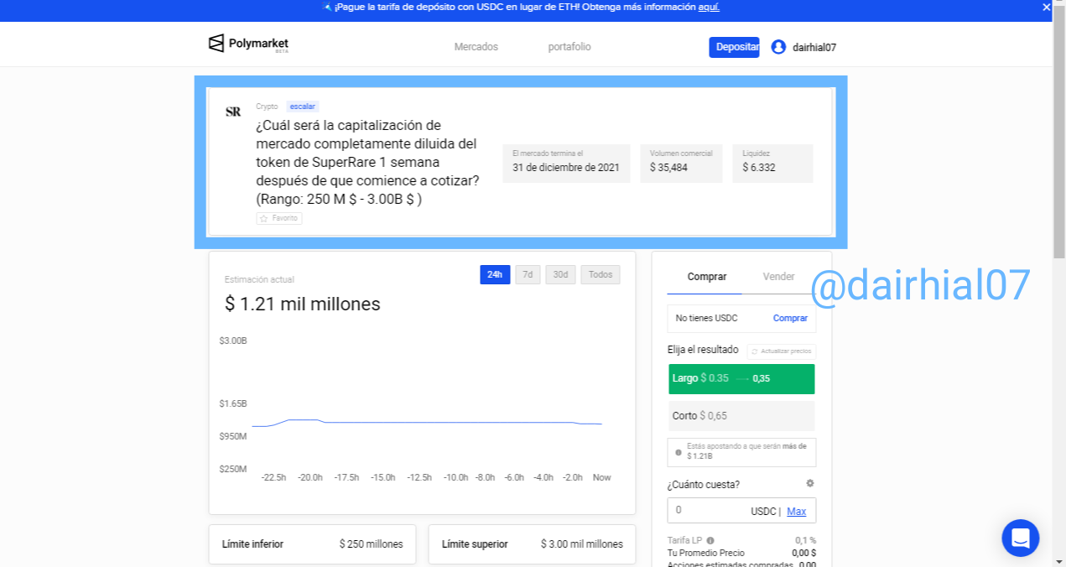
Task: Choose the Largo $0.35 outcome
Action: 741,378
